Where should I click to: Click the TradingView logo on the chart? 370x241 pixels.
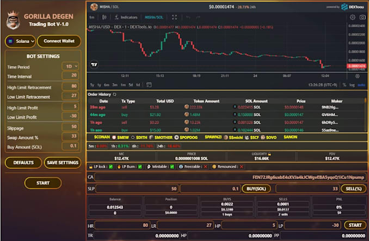(94, 64)
